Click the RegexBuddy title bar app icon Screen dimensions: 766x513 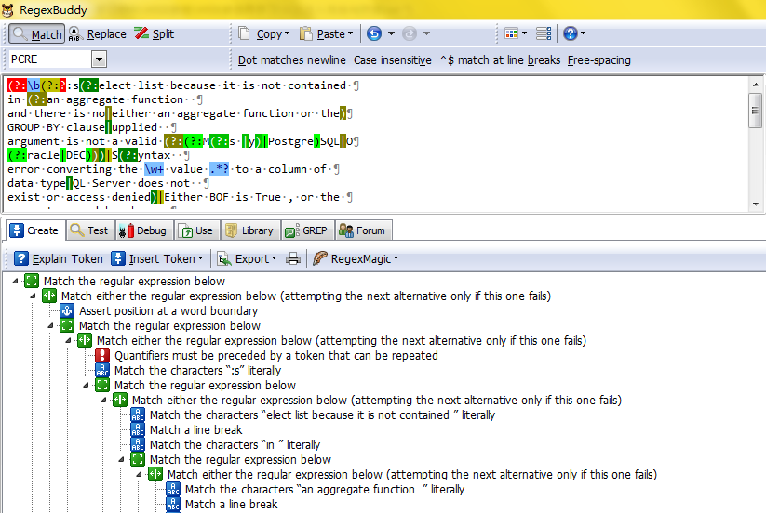(x=8, y=9)
